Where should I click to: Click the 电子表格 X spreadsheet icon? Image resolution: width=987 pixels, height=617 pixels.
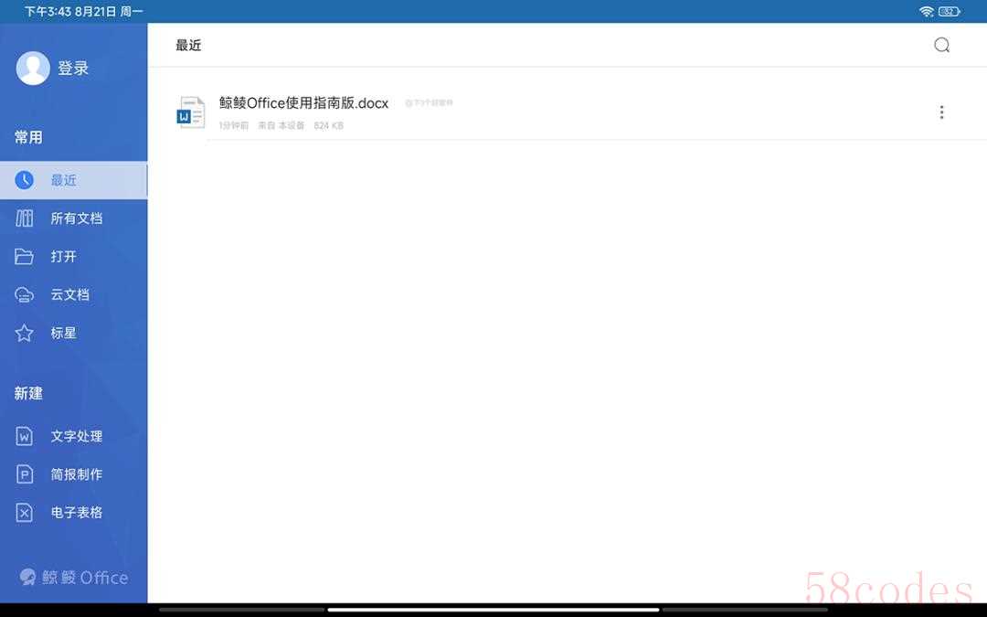(x=24, y=513)
